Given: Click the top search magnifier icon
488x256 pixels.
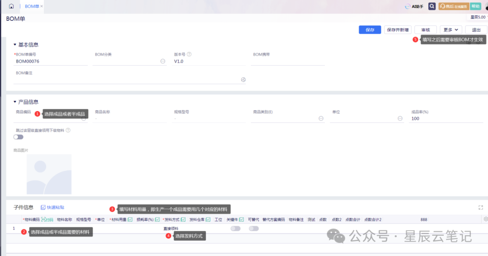Looking at the screenshot, I should coord(432,6).
